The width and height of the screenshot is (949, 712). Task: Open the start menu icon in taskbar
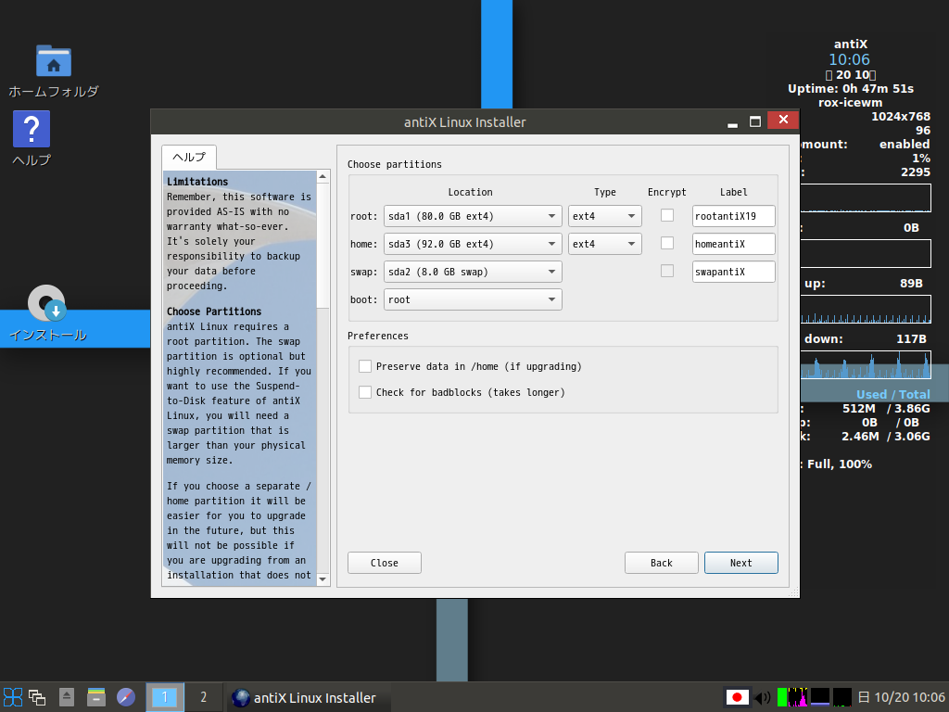13,697
